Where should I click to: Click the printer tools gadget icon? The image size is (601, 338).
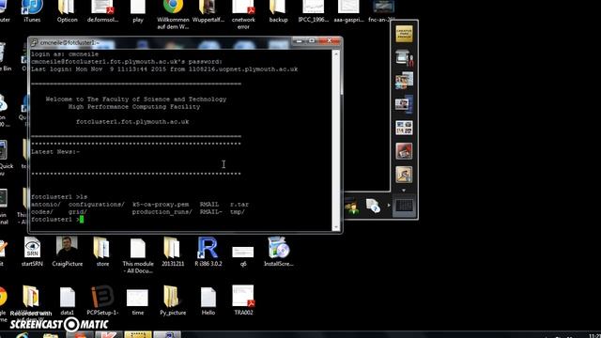[x=404, y=58]
